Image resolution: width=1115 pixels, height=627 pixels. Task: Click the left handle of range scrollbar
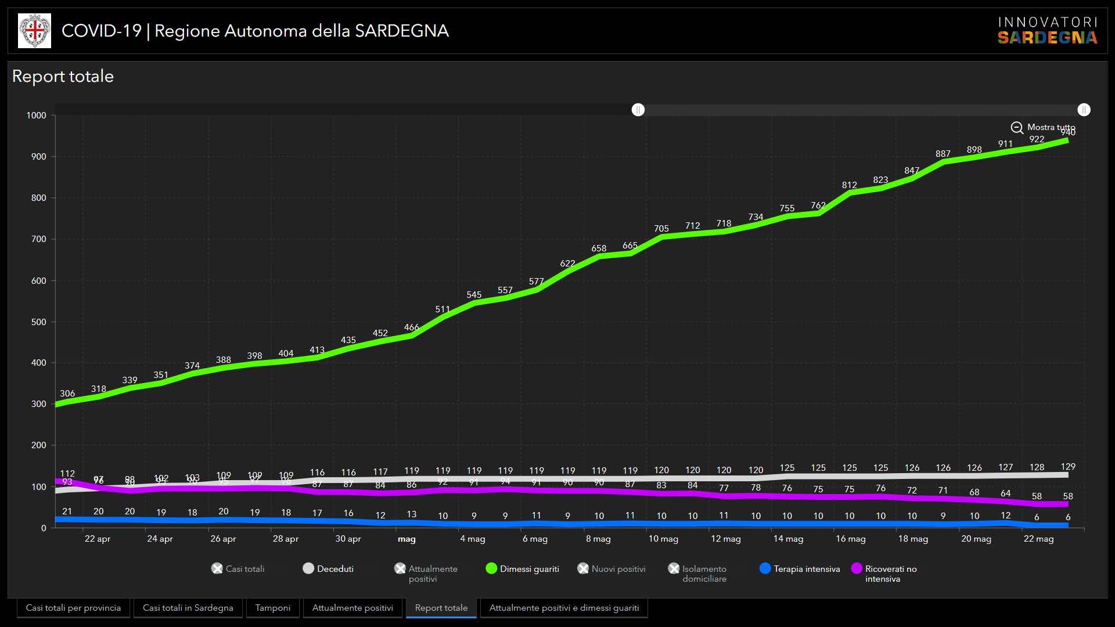tap(638, 110)
